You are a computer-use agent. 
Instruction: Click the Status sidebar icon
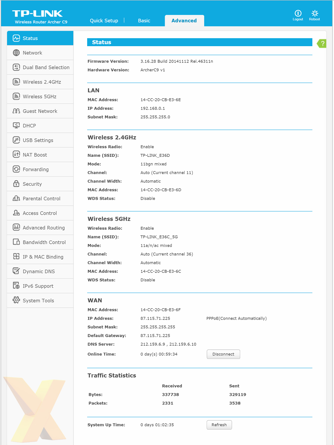coord(16,38)
